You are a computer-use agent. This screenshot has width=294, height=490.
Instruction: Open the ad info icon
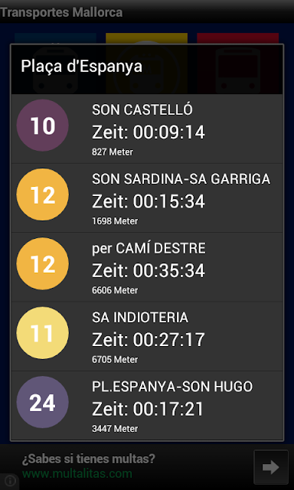point(10,481)
